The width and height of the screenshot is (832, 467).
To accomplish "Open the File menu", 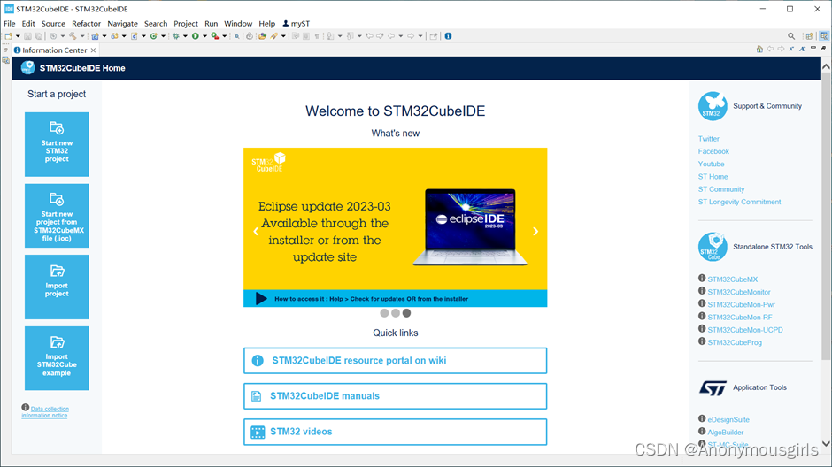I will point(10,23).
